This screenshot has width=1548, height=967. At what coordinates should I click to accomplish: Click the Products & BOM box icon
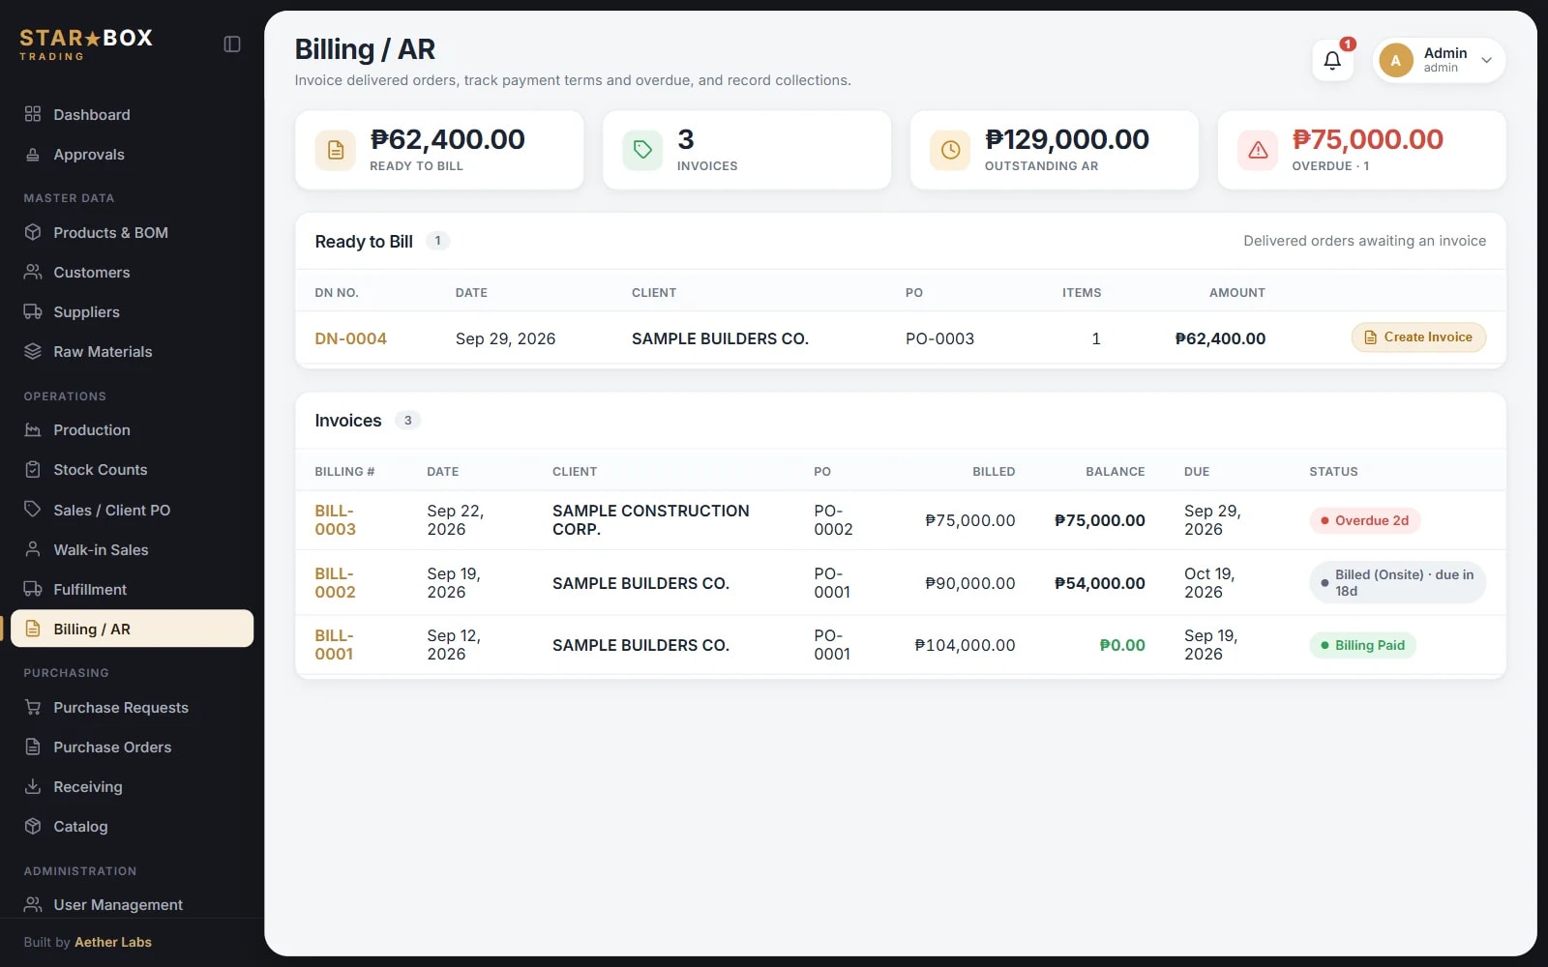click(33, 232)
